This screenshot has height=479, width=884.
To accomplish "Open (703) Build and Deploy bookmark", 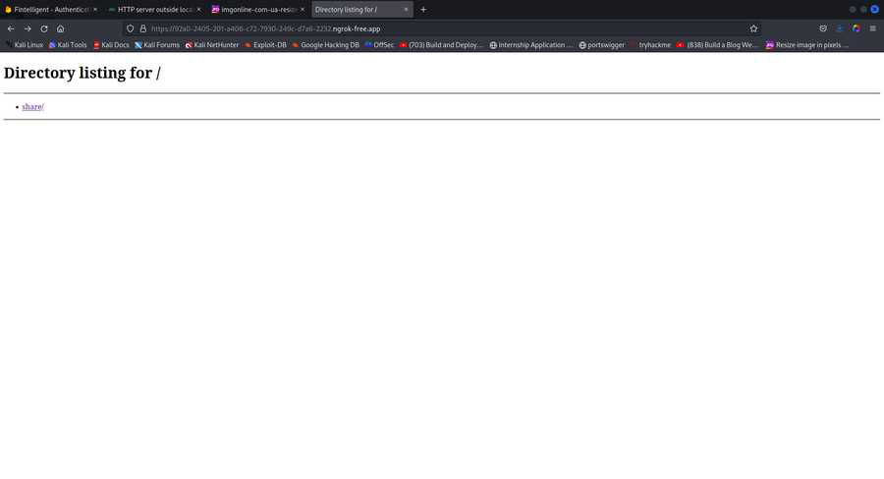I will (x=441, y=45).
